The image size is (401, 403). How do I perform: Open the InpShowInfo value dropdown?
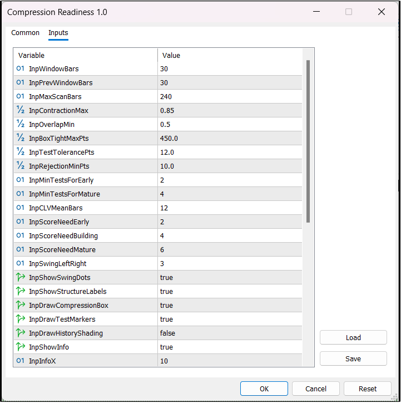point(230,347)
